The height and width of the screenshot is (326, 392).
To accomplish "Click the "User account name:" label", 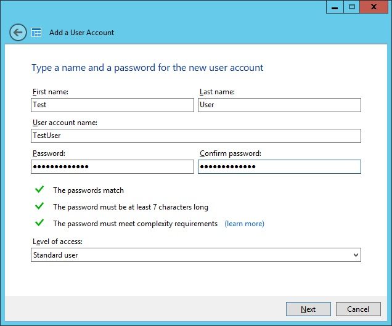I will (65, 123).
